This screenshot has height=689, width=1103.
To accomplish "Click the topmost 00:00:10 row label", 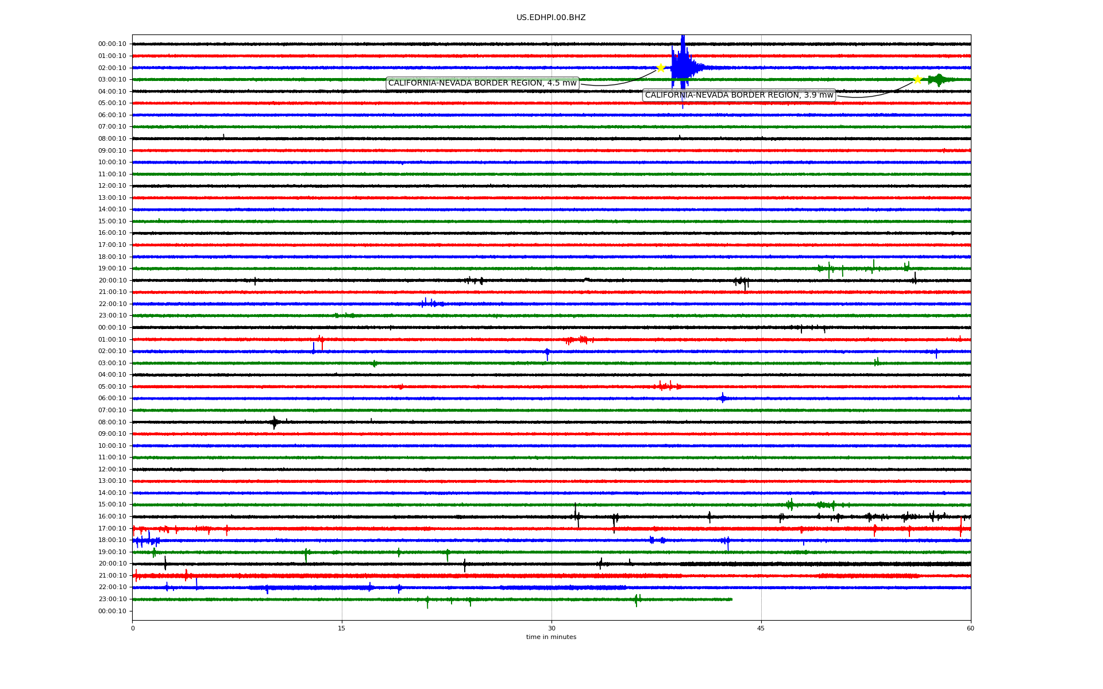I will tap(112, 44).
